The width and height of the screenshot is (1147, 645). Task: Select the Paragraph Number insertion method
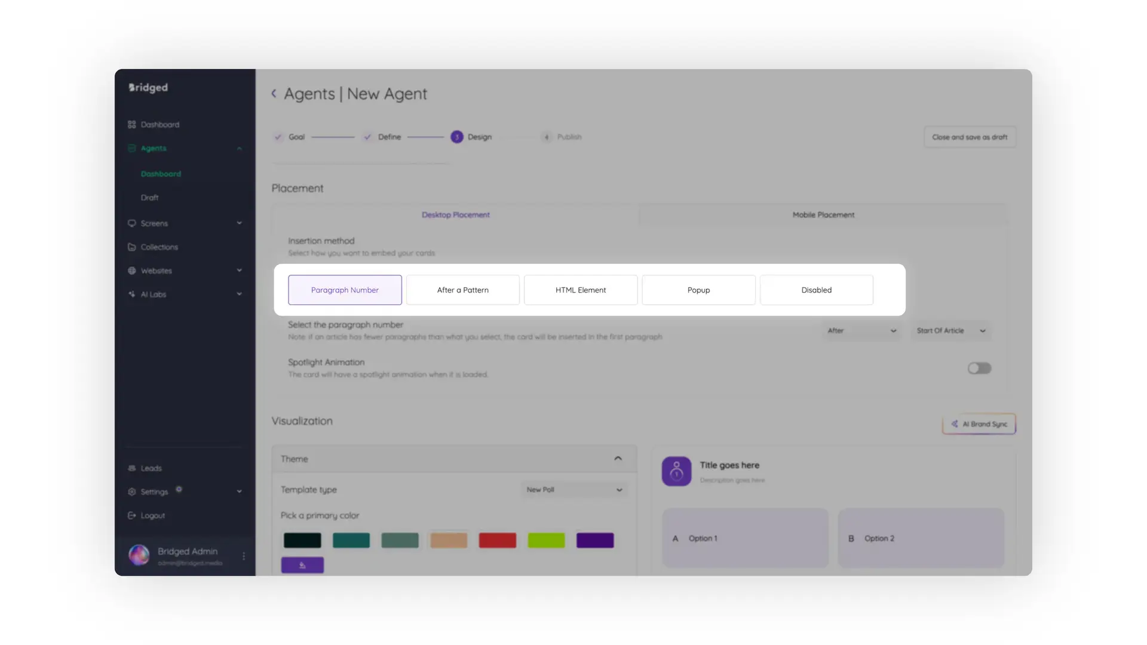[x=345, y=290]
